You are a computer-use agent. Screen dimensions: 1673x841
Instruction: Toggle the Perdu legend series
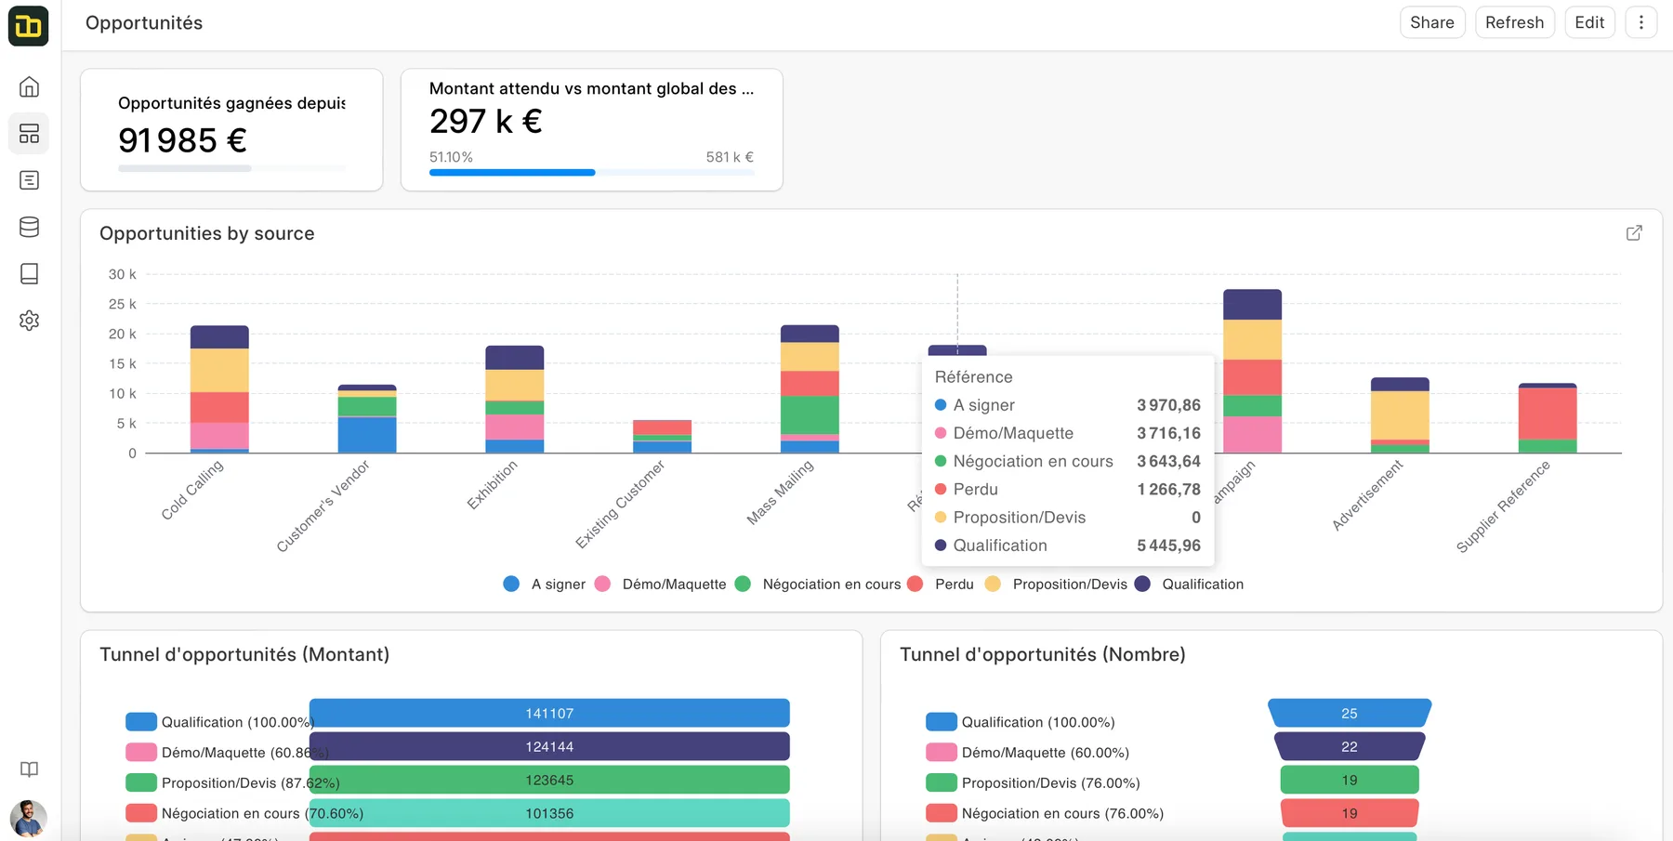pyautogui.click(x=941, y=584)
